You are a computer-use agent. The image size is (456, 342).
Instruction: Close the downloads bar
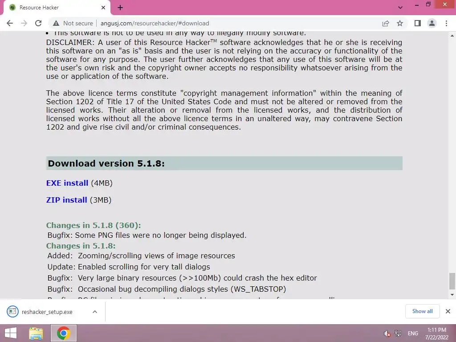[x=448, y=311]
